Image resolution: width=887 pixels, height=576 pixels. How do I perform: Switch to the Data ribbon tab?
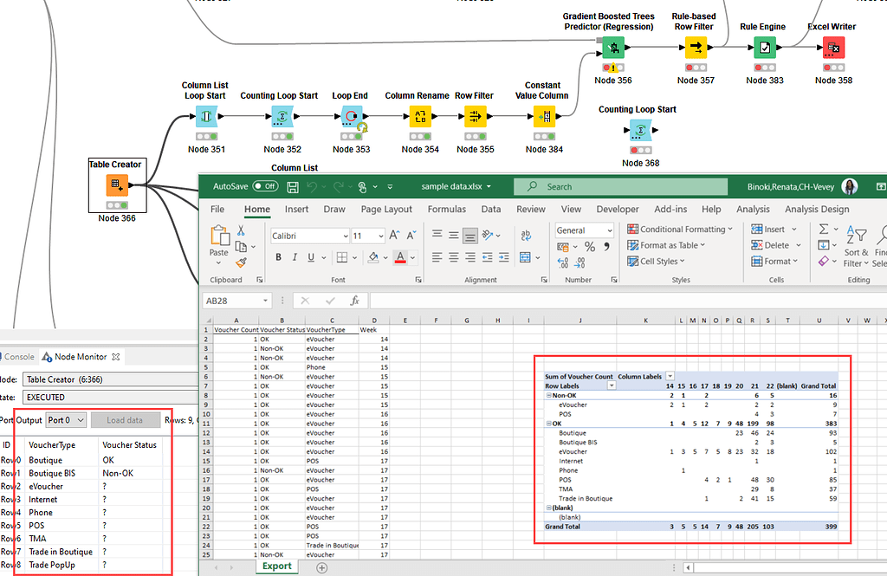tap(489, 209)
